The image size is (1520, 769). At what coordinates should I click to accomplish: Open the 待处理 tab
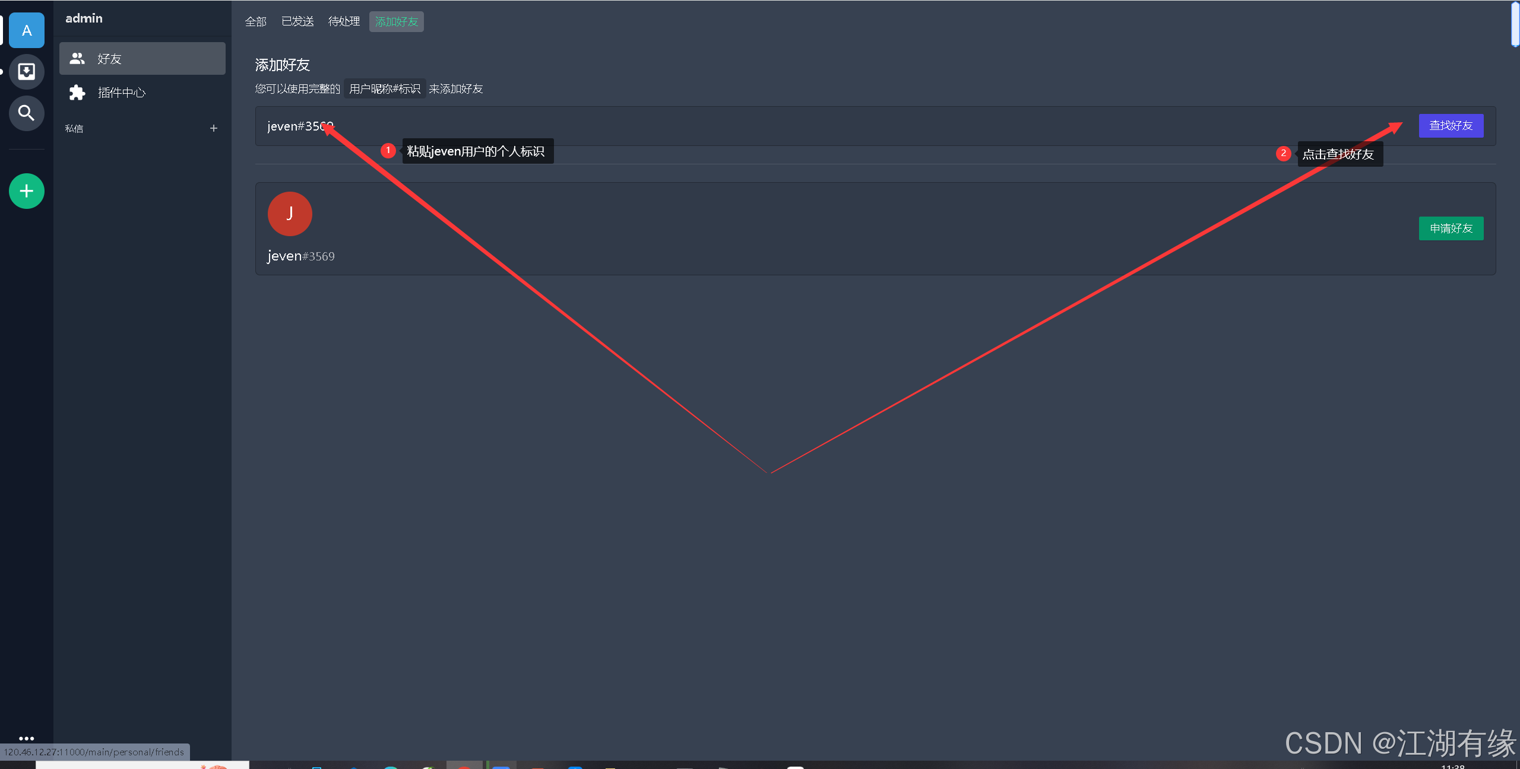pos(344,22)
